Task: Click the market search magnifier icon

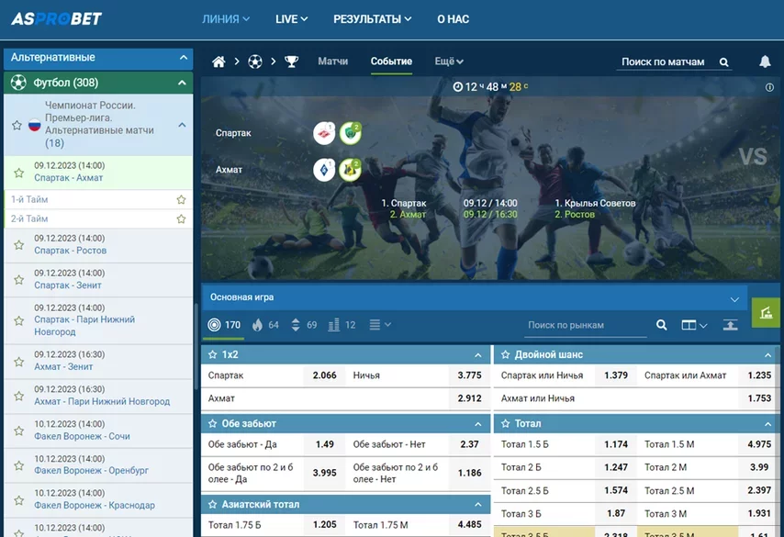Action: pyautogui.click(x=662, y=325)
